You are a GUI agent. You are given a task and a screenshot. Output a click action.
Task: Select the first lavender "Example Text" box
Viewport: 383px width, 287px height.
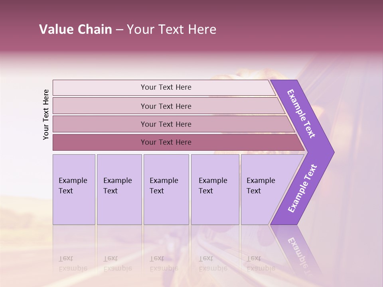[x=74, y=189]
